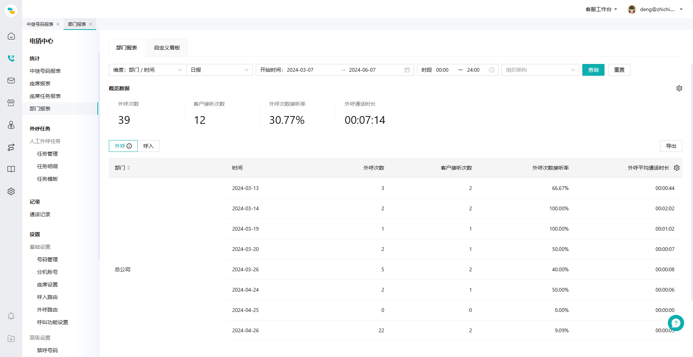Select the 外呼 data toggle

pos(123,146)
